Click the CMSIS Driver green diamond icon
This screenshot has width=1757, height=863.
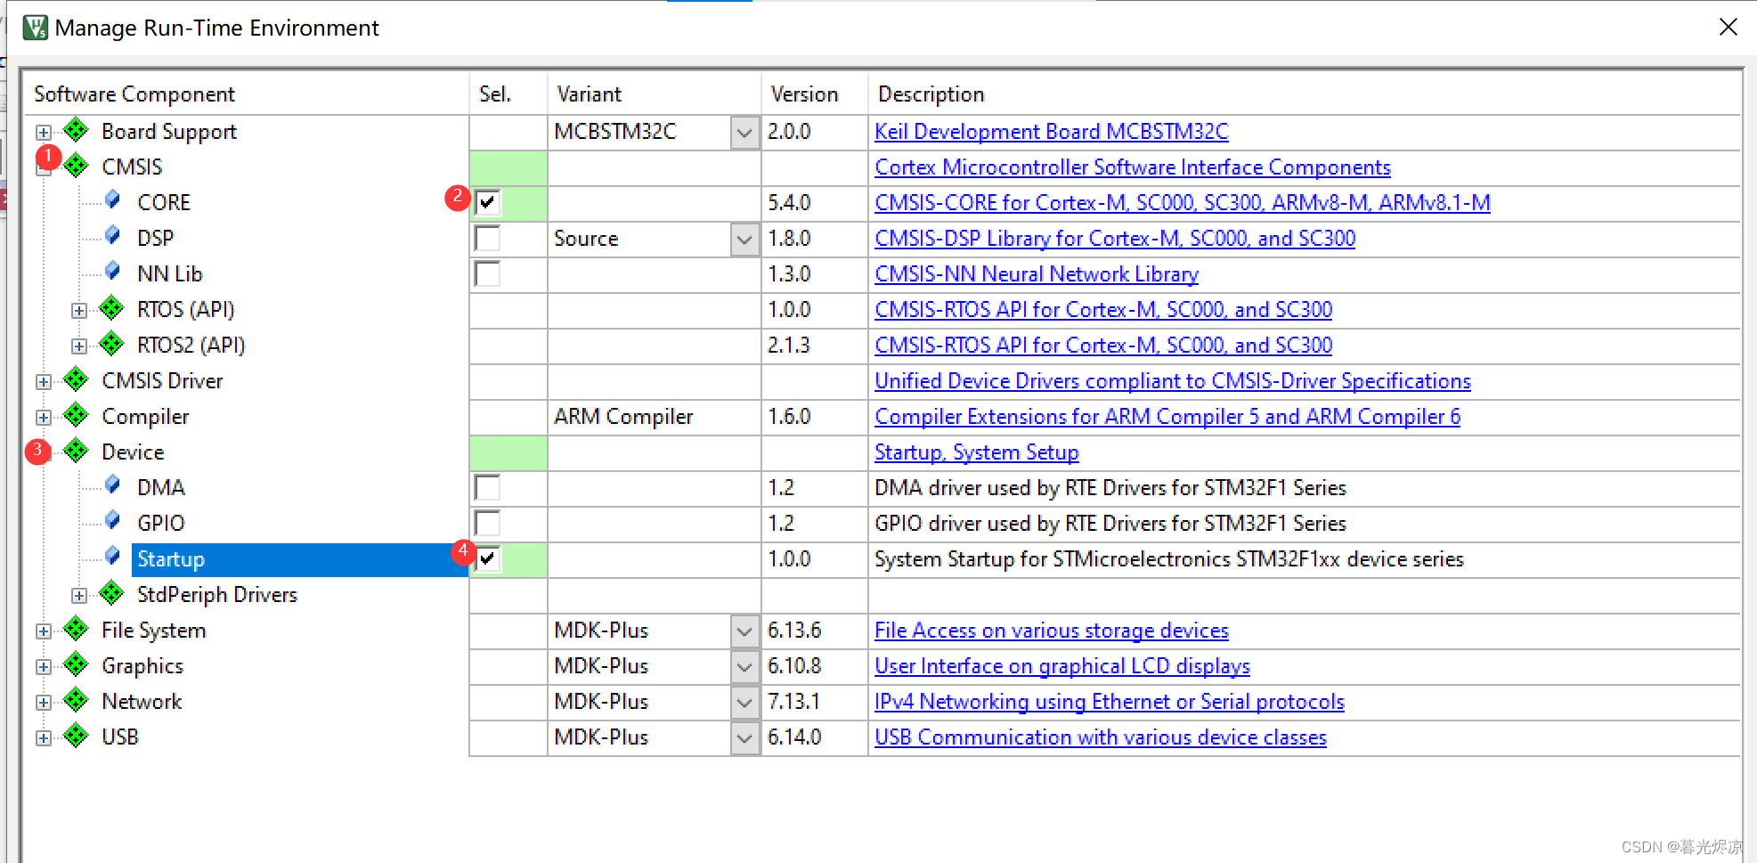(x=77, y=380)
